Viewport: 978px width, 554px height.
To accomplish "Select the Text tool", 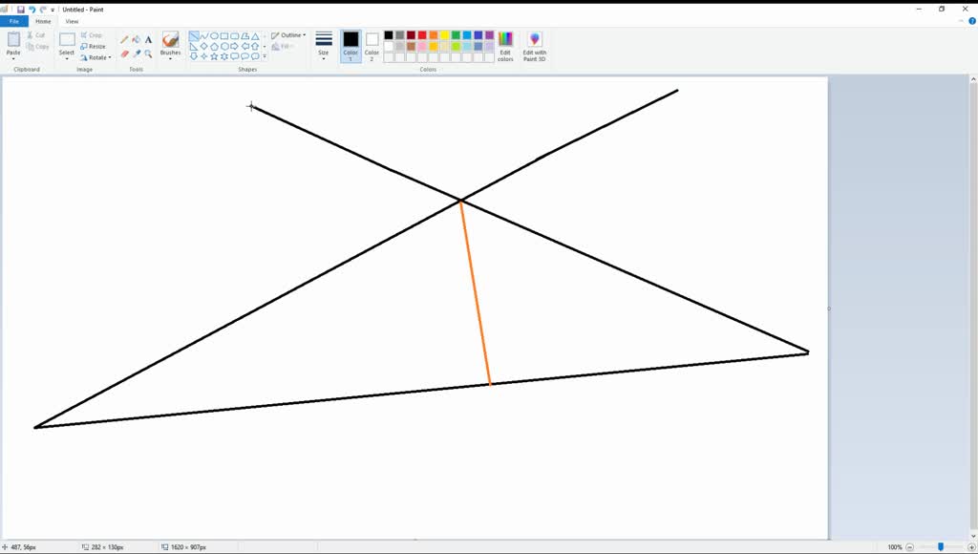I will (148, 39).
